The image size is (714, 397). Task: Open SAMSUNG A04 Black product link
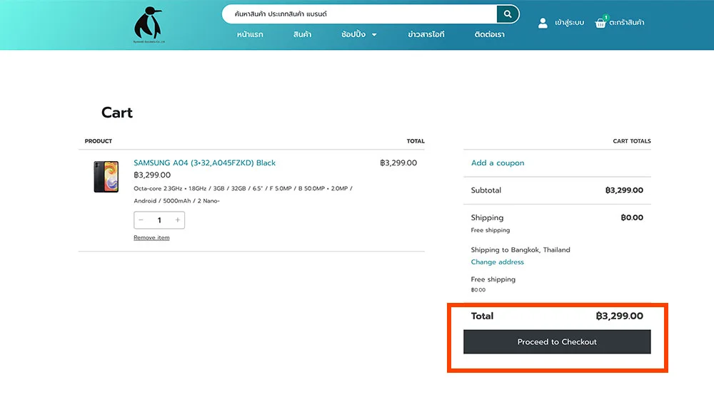point(204,163)
